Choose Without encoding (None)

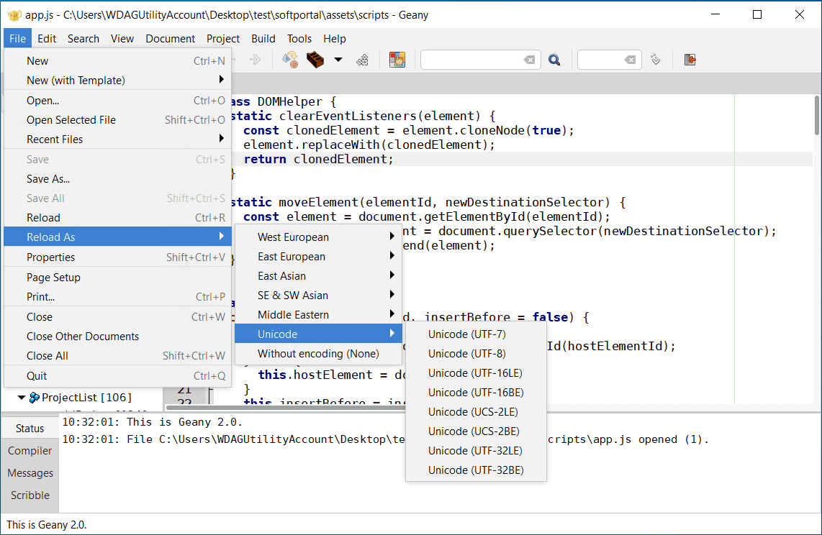point(318,353)
